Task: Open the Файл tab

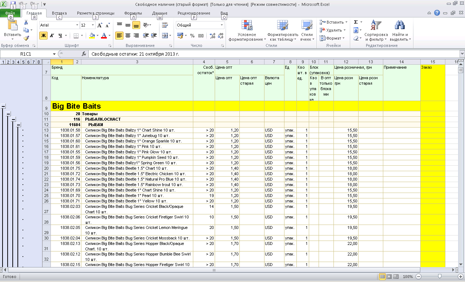Action: pos(10,13)
